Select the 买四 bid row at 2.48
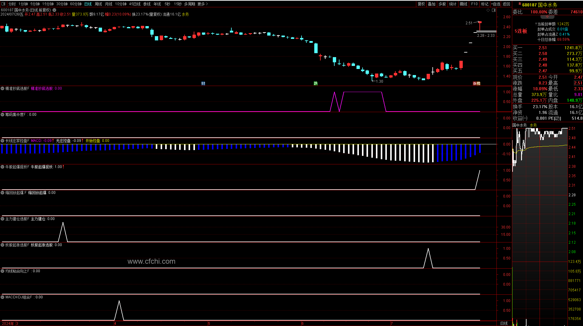The height and width of the screenshot is (326, 583). 547,65
